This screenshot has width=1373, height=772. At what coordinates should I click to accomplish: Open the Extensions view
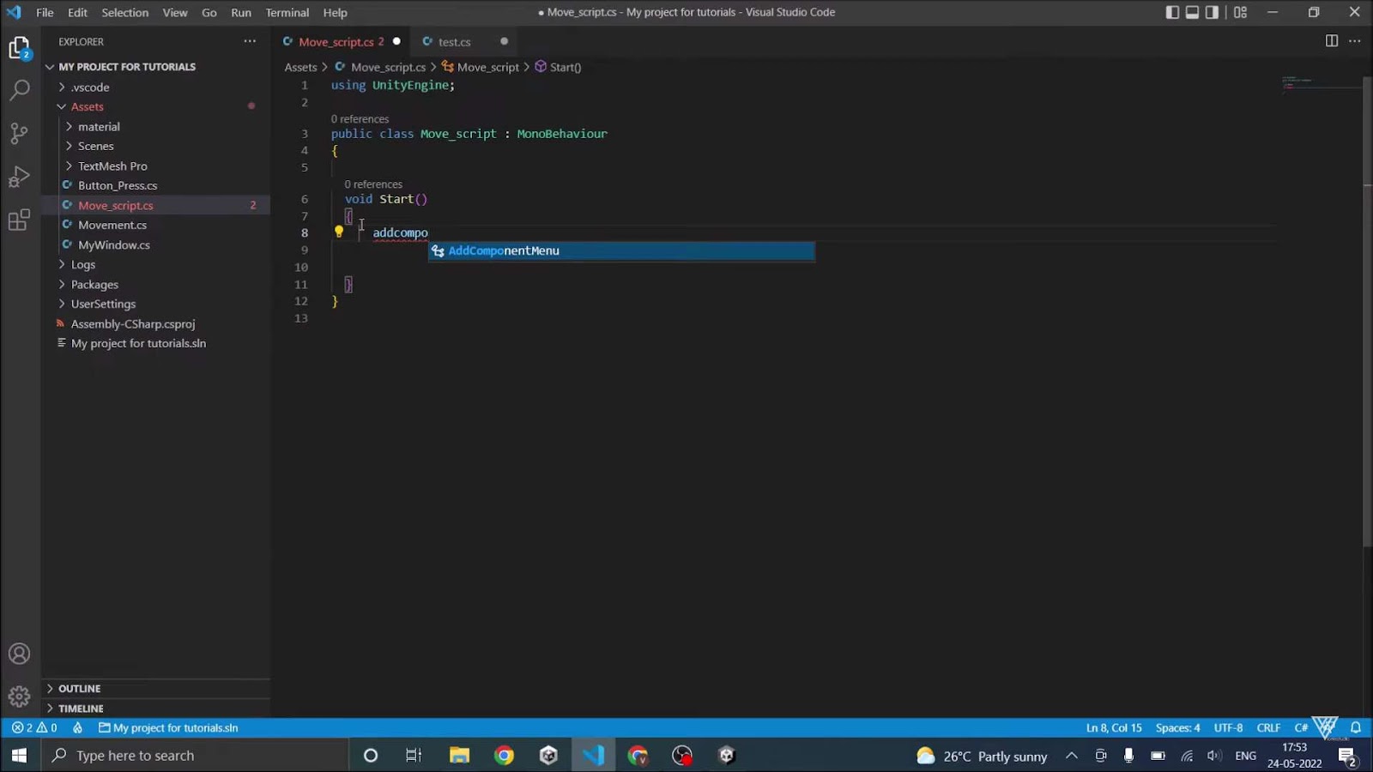pyautogui.click(x=19, y=220)
